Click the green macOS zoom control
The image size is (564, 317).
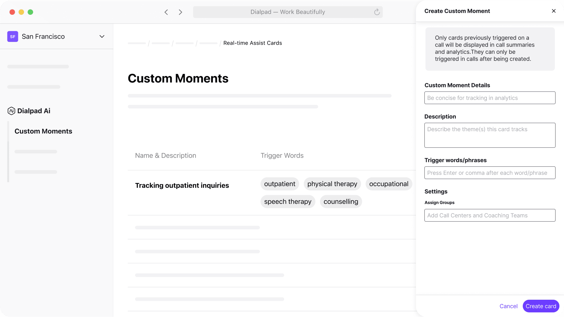click(x=31, y=12)
